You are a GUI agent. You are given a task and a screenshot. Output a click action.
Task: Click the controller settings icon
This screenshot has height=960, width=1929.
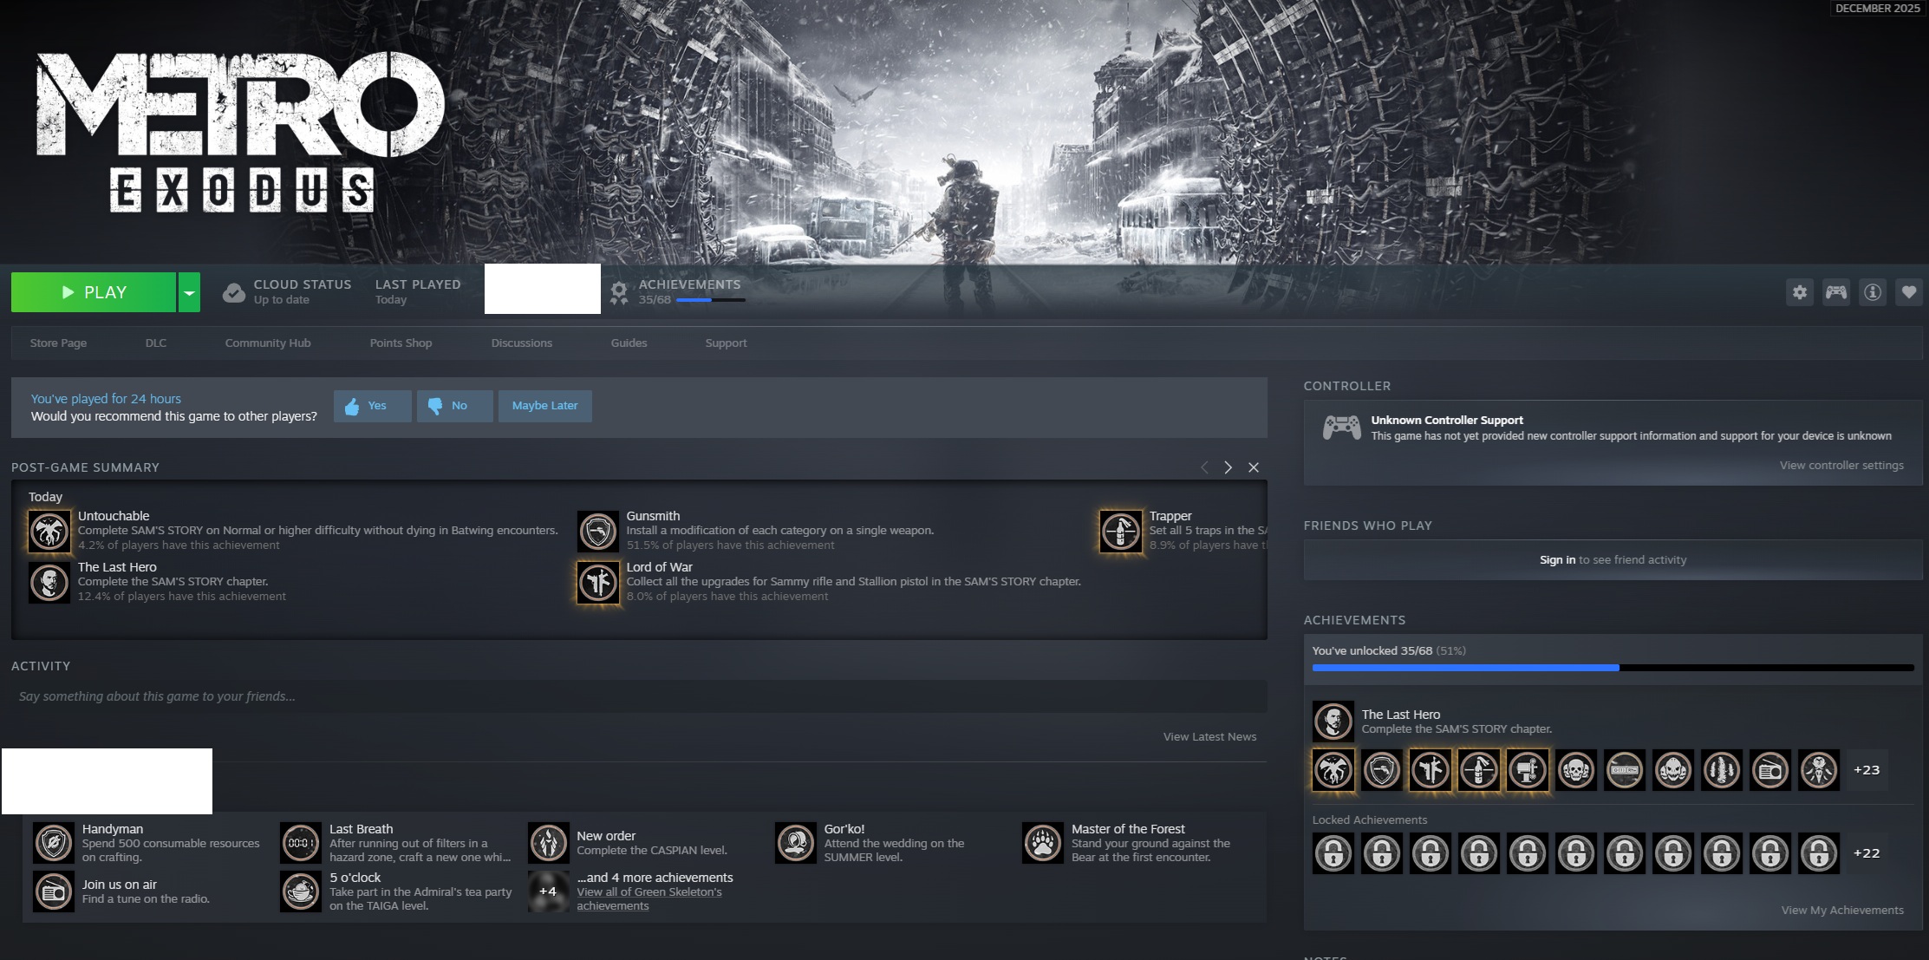point(1836,292)
